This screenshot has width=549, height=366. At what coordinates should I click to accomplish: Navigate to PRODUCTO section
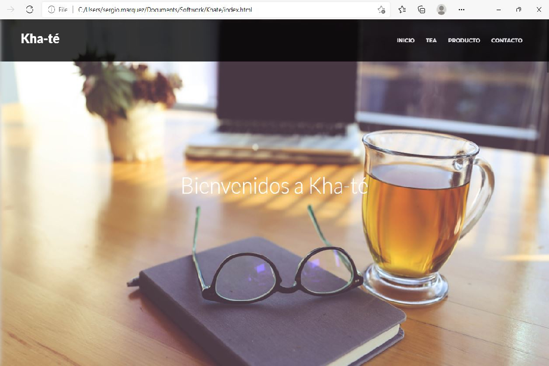(464, 41)
